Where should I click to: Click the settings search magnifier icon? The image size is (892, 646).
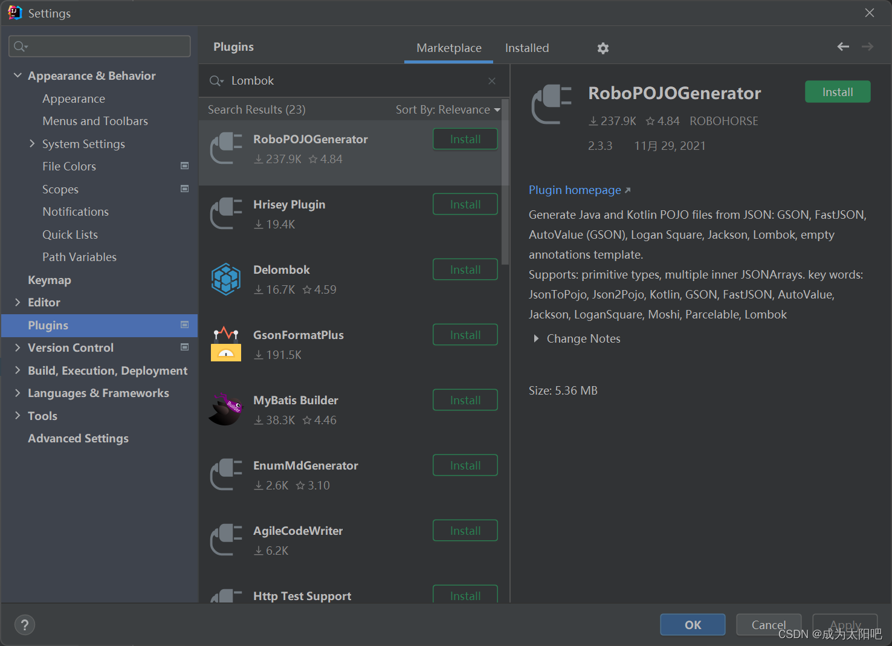pyautogui.click(x=21, y=47)
